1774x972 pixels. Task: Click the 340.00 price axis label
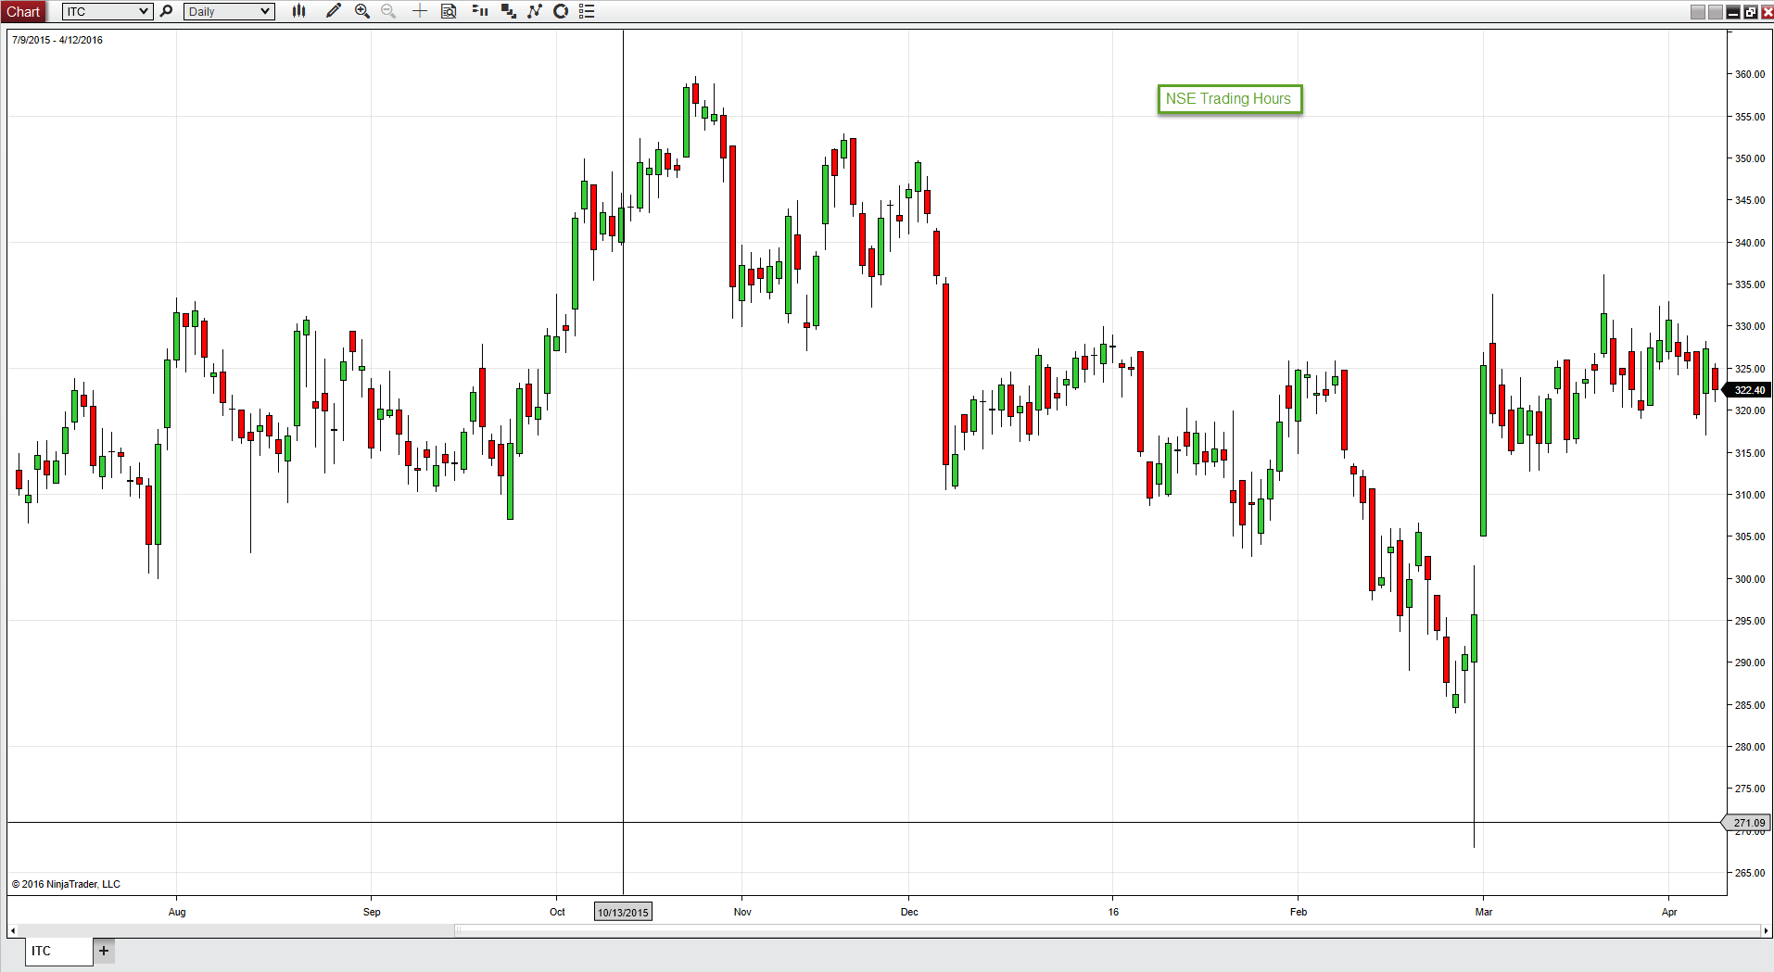pos(1750,243)
